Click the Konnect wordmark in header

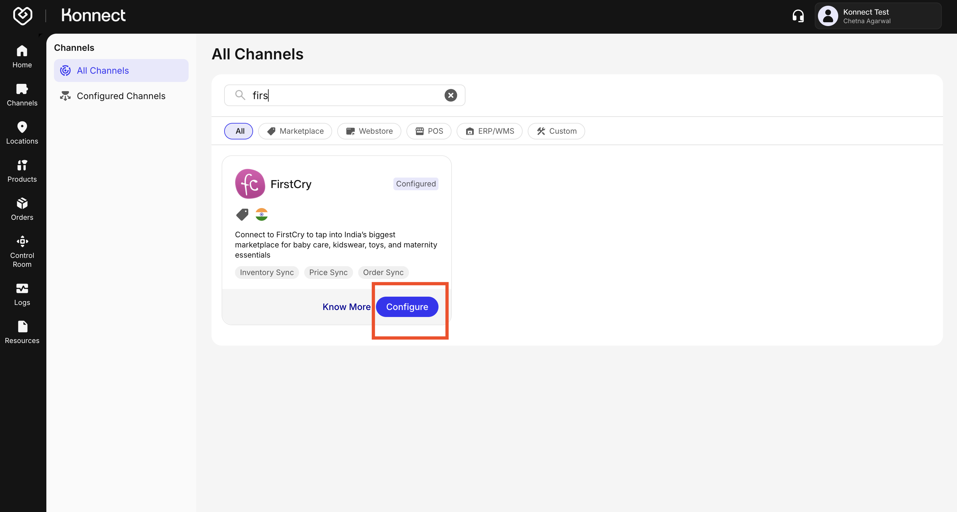93,16
